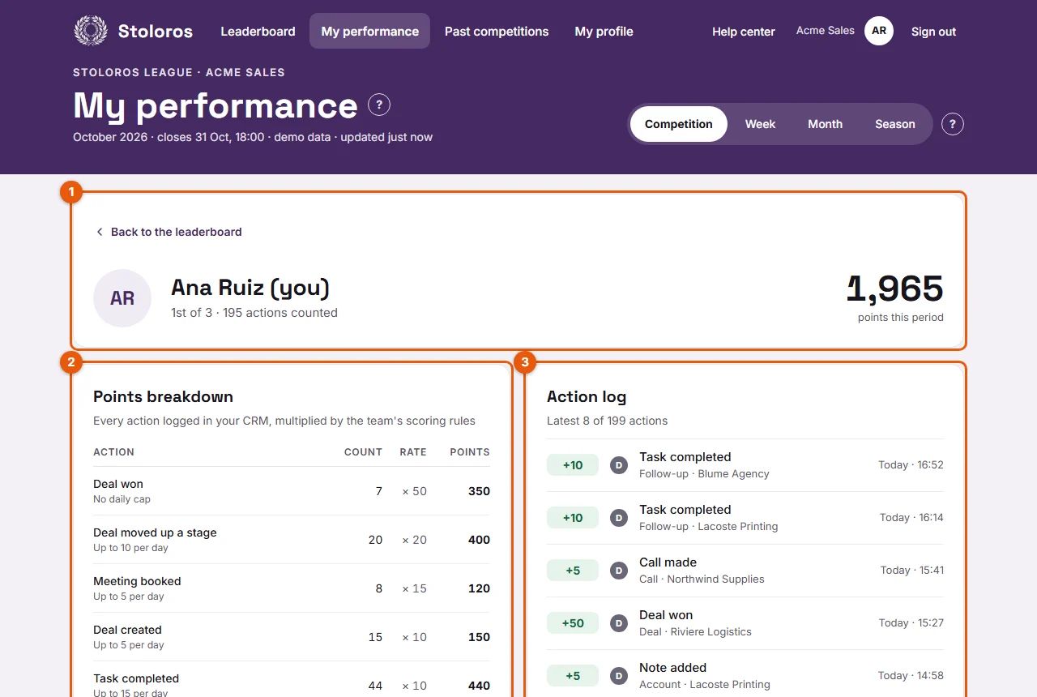This screenshot has height=697, width=1037.
Task: Click the Latest 8 of 199 actions text
Action: (x=608, y=421)
